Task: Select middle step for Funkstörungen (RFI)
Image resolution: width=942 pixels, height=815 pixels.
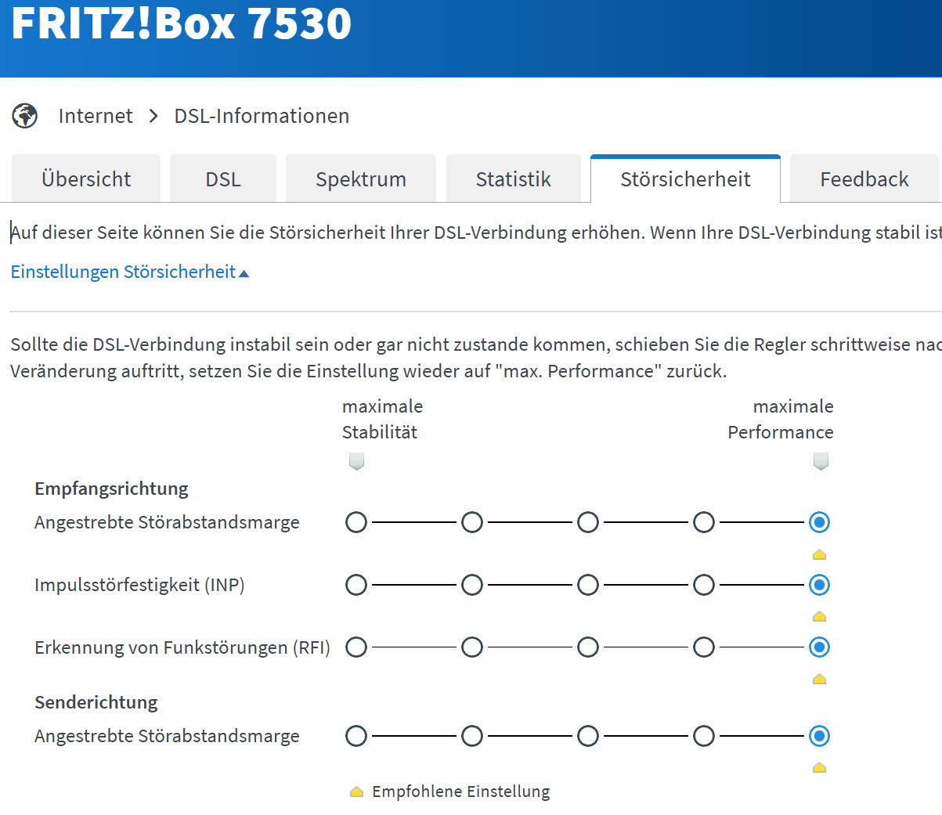Action: pyautogui.click(x=588, y=647)
